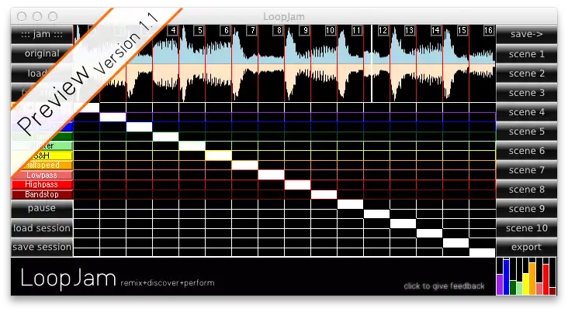Screen dimensions: 568x311
Task: Adjust the purple effect level bar
Action: tap(500, 284)
